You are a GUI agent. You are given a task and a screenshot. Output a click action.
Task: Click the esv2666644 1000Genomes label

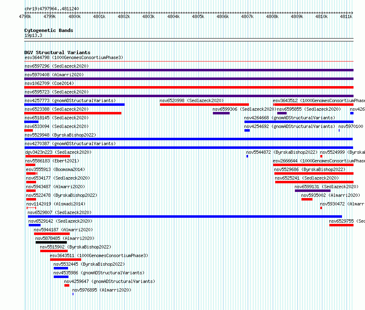point(319,161)
